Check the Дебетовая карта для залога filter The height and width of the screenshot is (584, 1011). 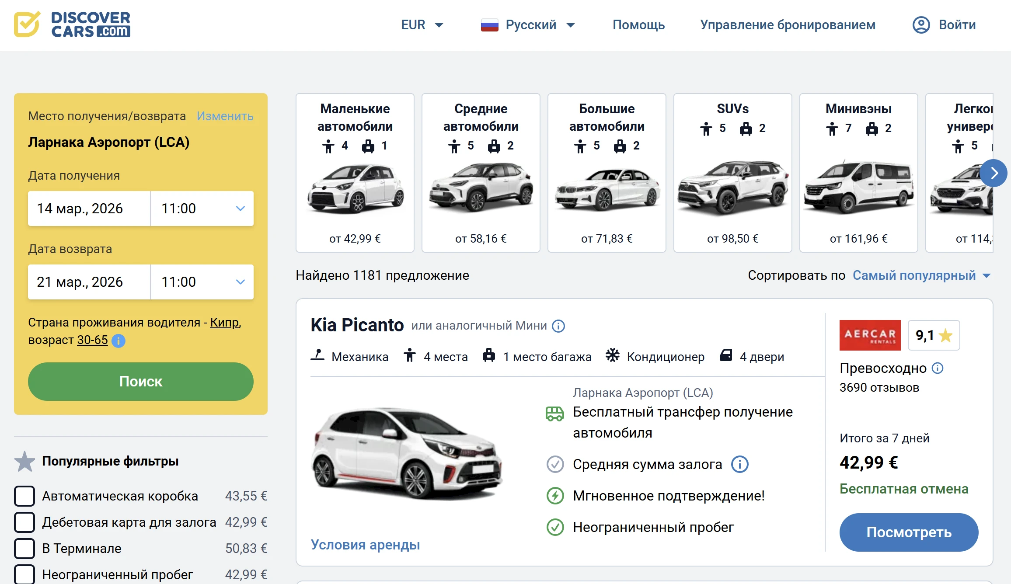pyautogui.click(x=24, y=522)
